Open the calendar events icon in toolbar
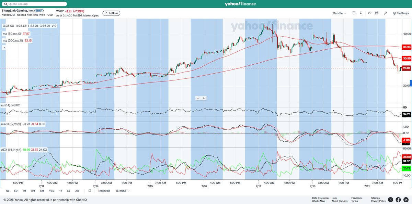Screen dimensions: 412x204 [377, 13]
